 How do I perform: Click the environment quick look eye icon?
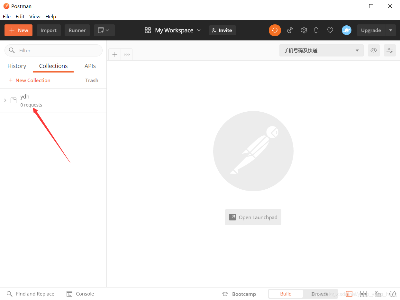click(374, 50)
